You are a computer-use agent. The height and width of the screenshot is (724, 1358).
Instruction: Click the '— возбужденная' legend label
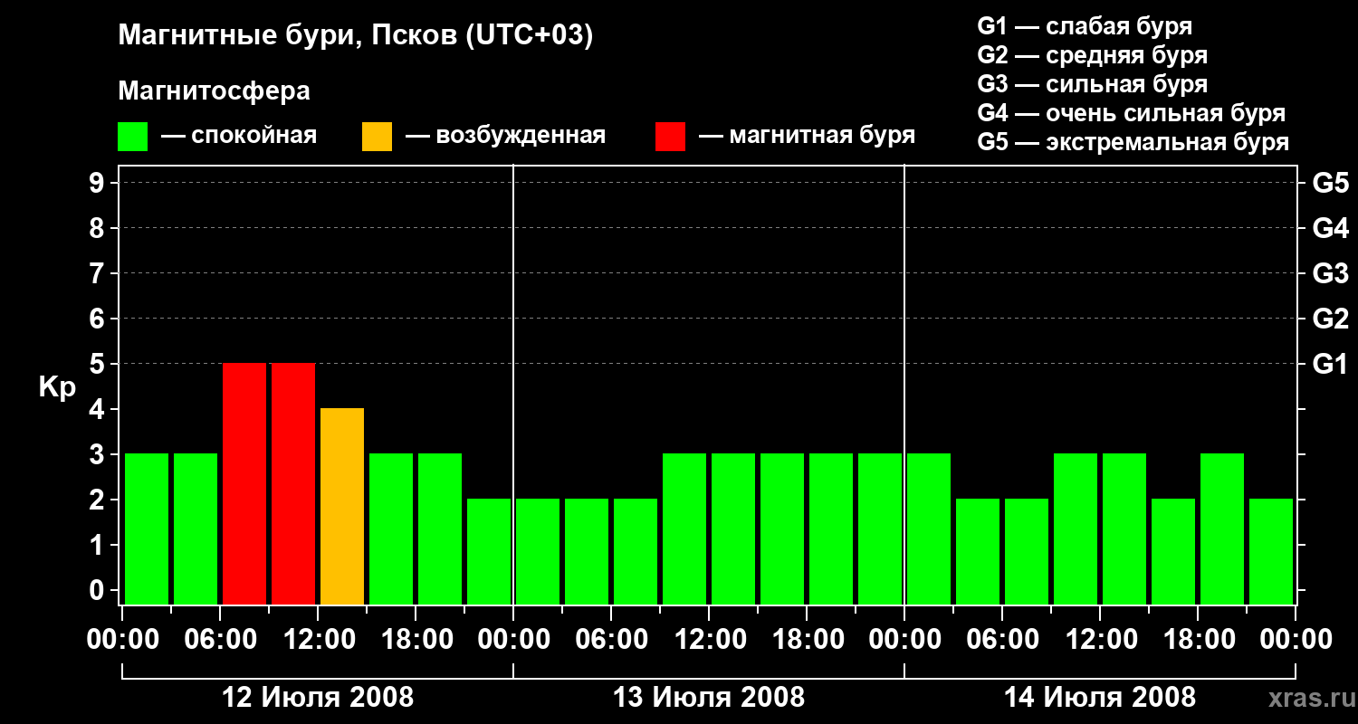[x=505, y=136]
